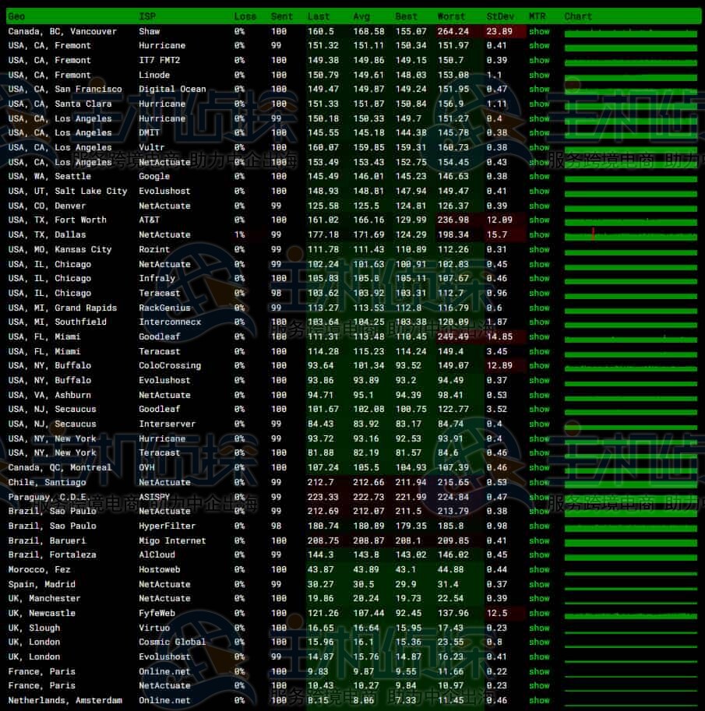Click the MTR column header
The height and width of the screenshot is (711, 705).
(538, 16)
